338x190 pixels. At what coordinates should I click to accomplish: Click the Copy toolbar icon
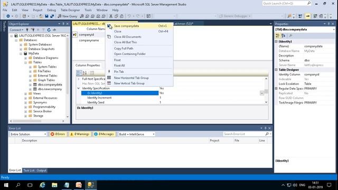click(x=116, y=16)
